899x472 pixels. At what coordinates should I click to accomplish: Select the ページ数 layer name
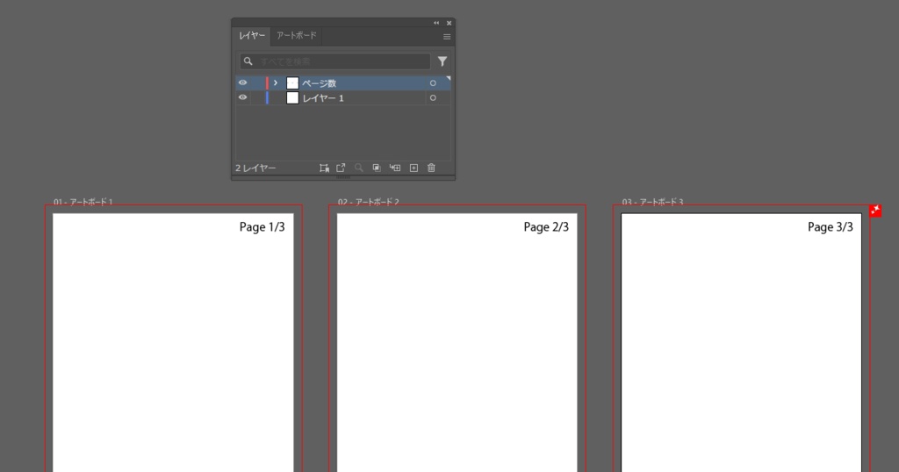[x=320, y=83]
